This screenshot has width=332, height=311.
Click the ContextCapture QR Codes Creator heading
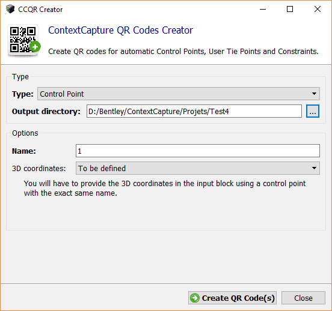point(120,30)
